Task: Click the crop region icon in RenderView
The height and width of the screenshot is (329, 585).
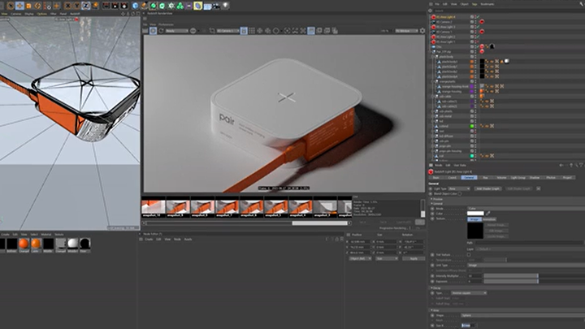Action: (212, 31)
